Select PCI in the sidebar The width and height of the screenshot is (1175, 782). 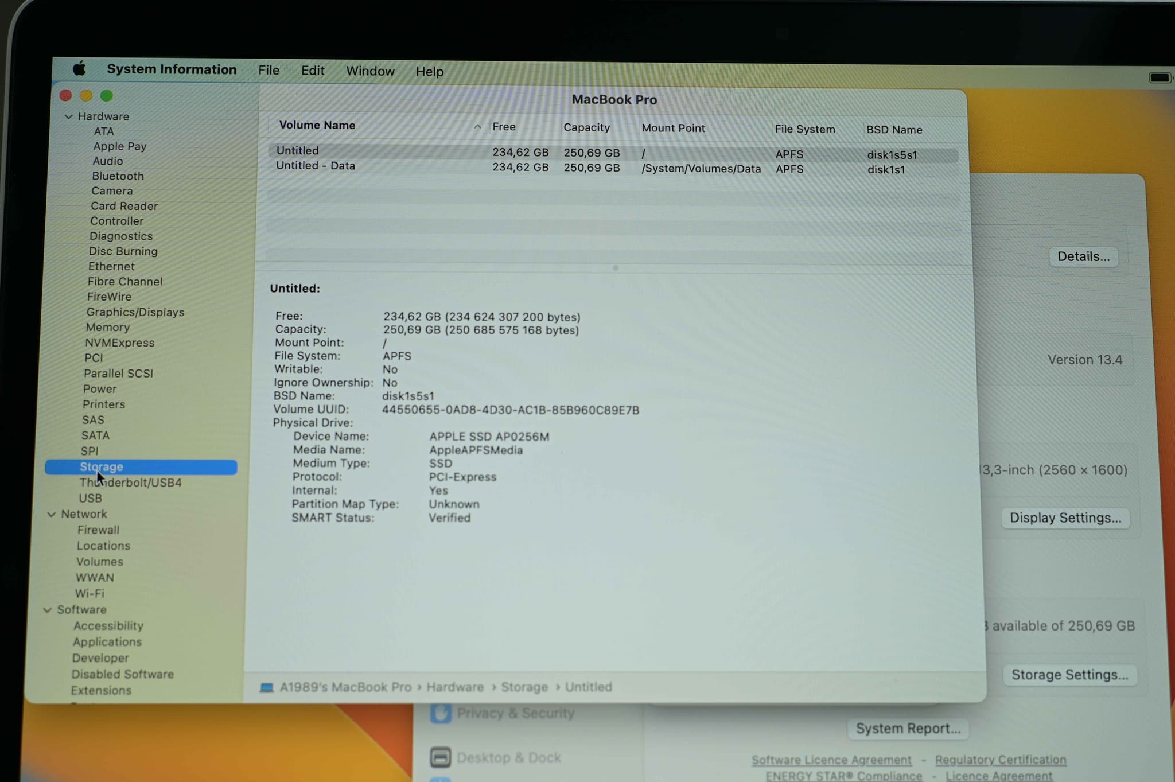[94, 358]
